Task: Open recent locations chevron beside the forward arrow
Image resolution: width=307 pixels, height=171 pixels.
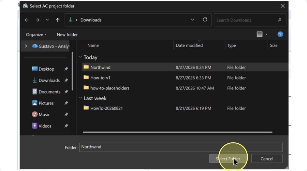Action: 47,20
